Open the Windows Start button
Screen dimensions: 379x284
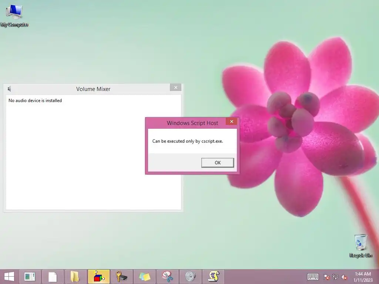pyautogui.click(x=9, y=277)
